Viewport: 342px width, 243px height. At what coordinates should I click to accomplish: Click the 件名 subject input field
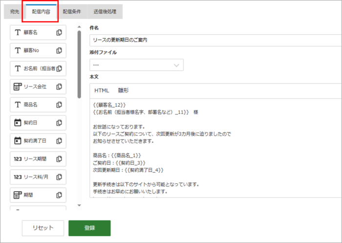(216, 40)
